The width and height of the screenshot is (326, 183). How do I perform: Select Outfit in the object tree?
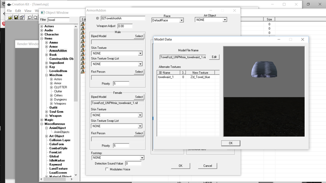point(53,108)
